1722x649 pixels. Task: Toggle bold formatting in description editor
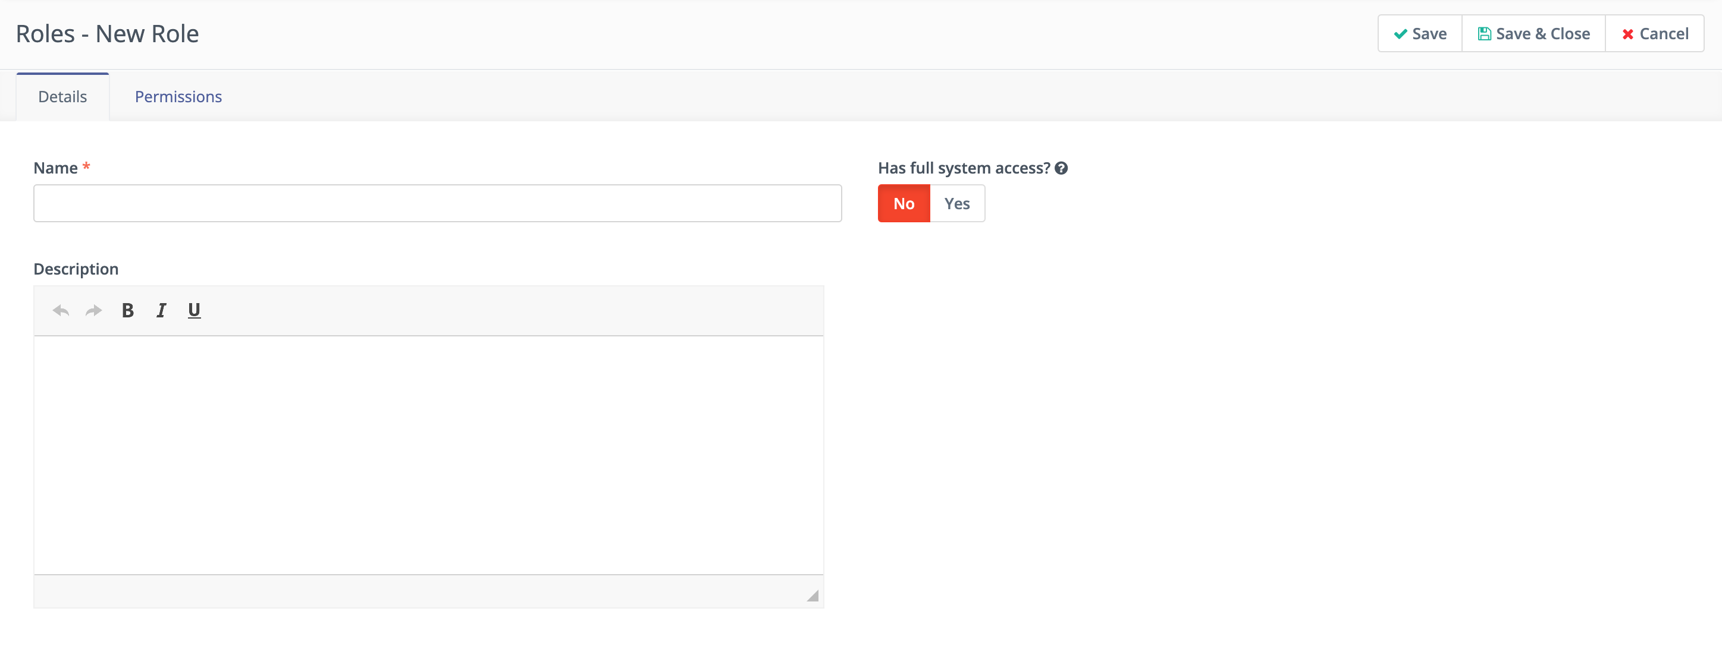click(128, 310)
